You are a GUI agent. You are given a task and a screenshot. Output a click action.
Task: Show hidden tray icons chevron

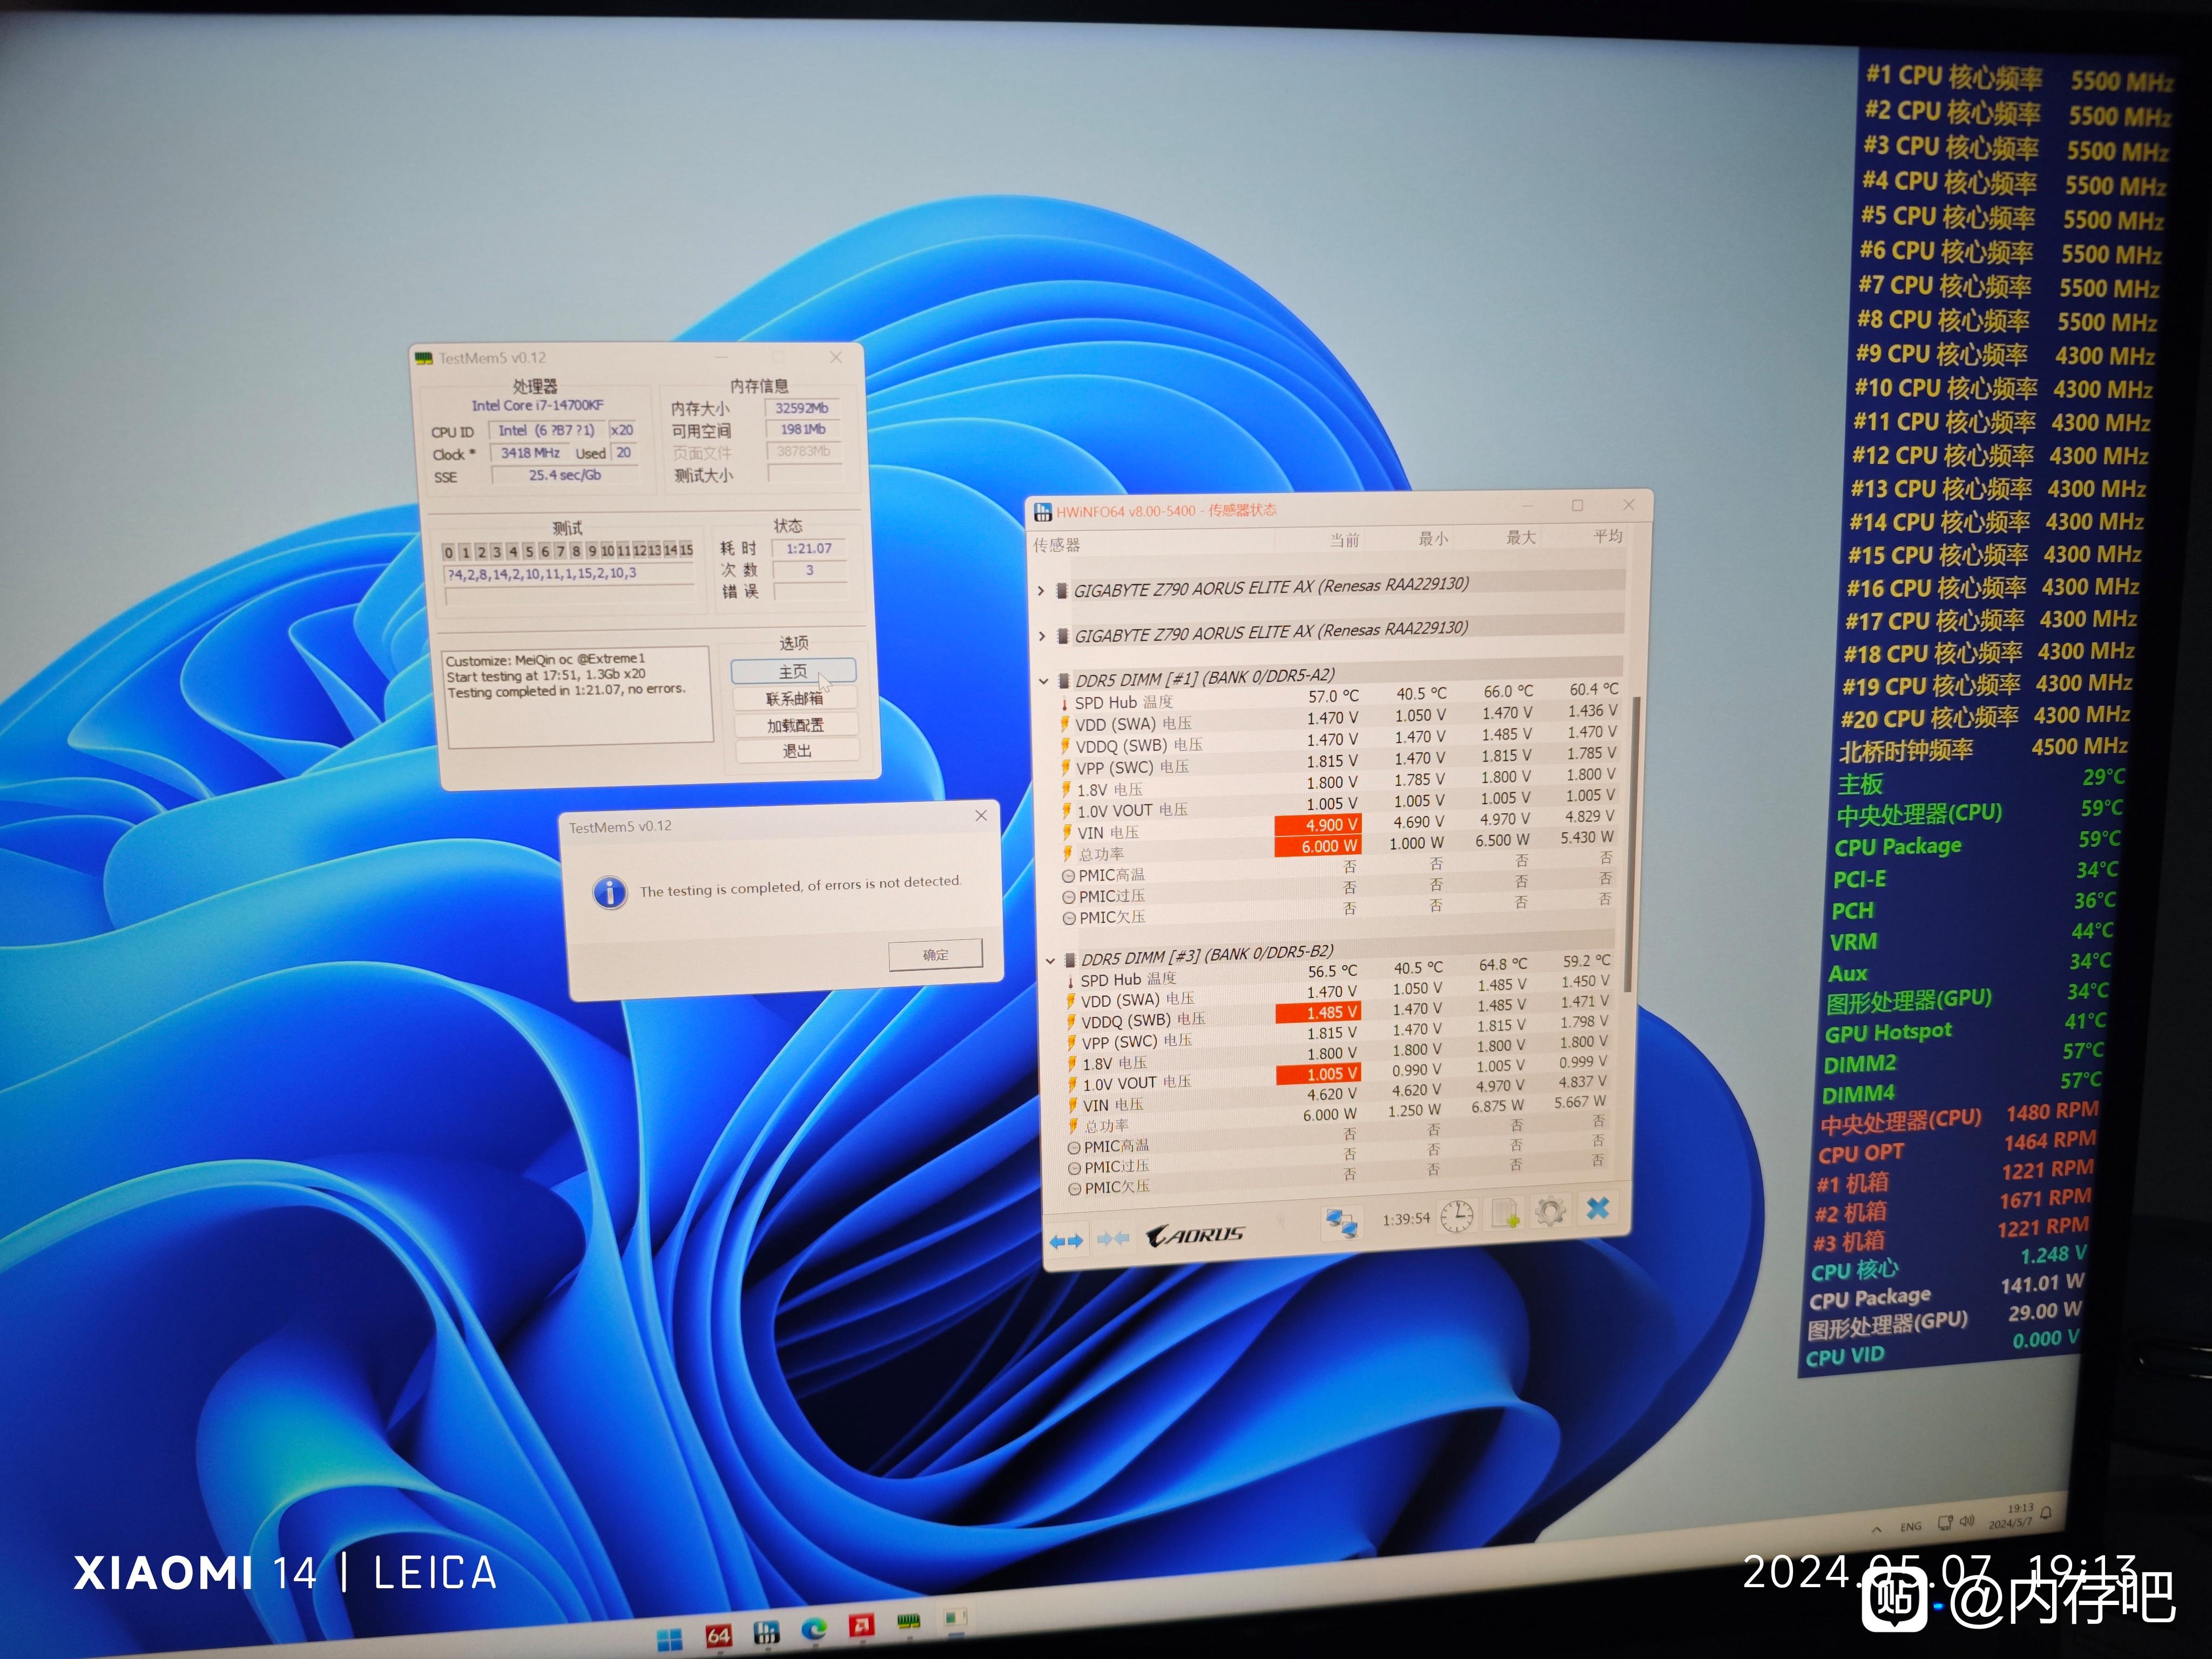pyautogui.click(x=1877, y=1530)
